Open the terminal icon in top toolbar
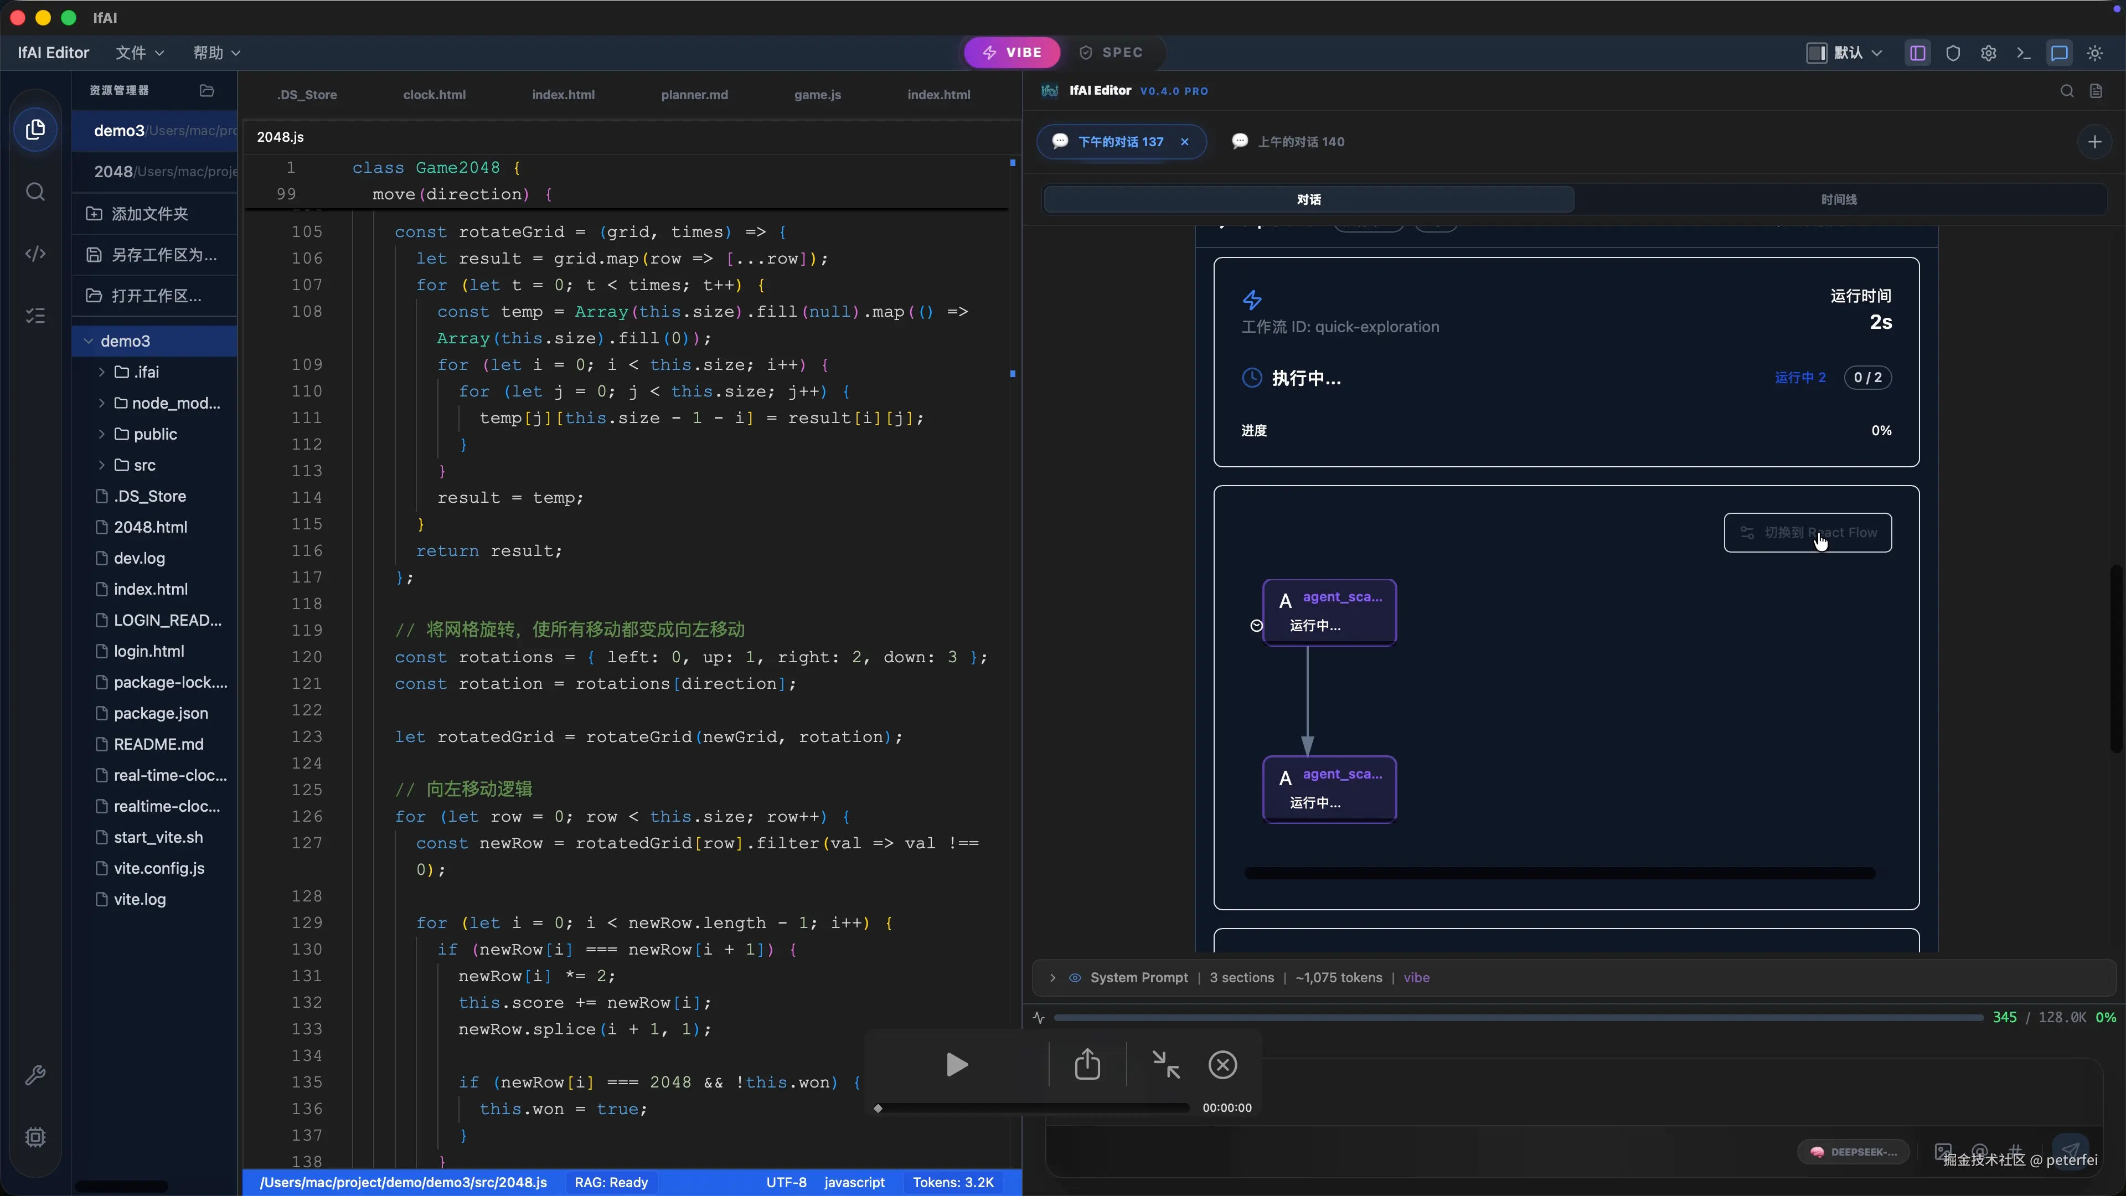2126x1196 pixels. click(x=2024, y=53)
